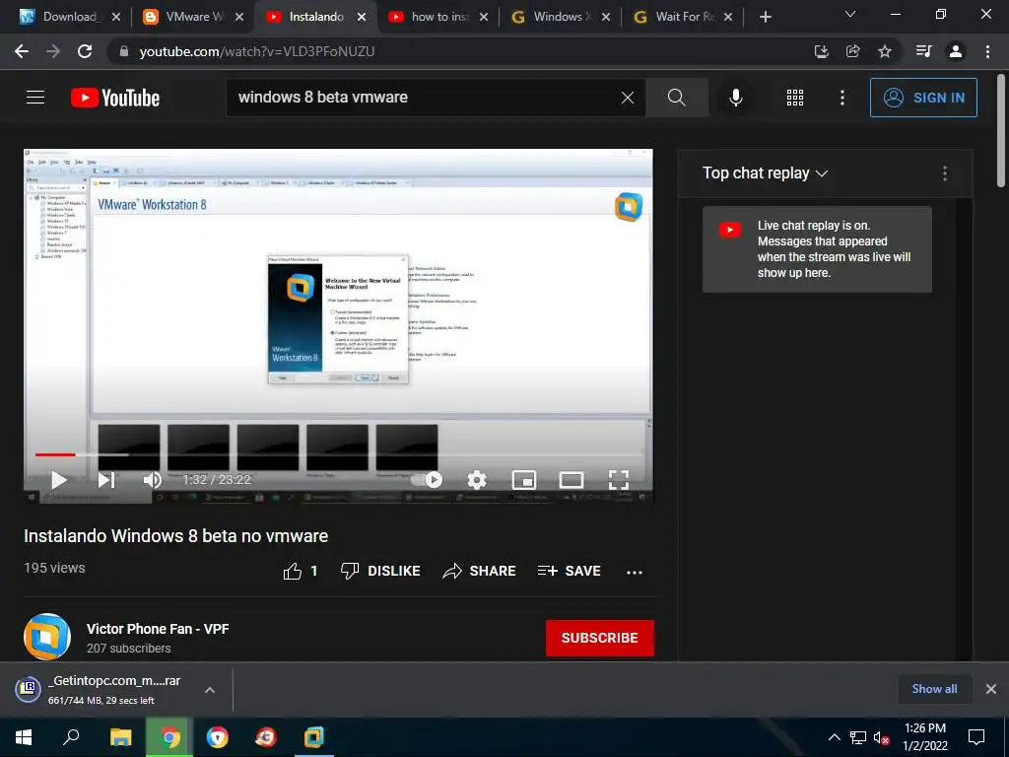Toggle the autoplay switch in player
The image size is (1009, 757).
(428, 480)
